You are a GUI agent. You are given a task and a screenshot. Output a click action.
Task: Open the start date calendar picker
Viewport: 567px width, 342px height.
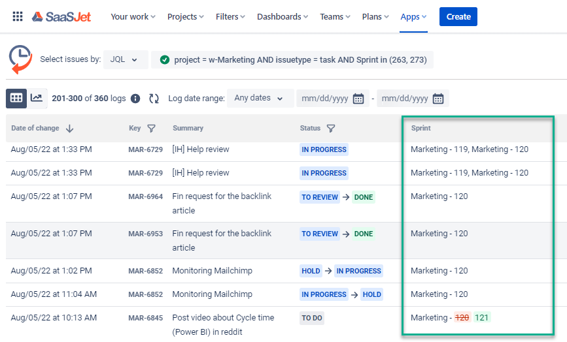358,99
